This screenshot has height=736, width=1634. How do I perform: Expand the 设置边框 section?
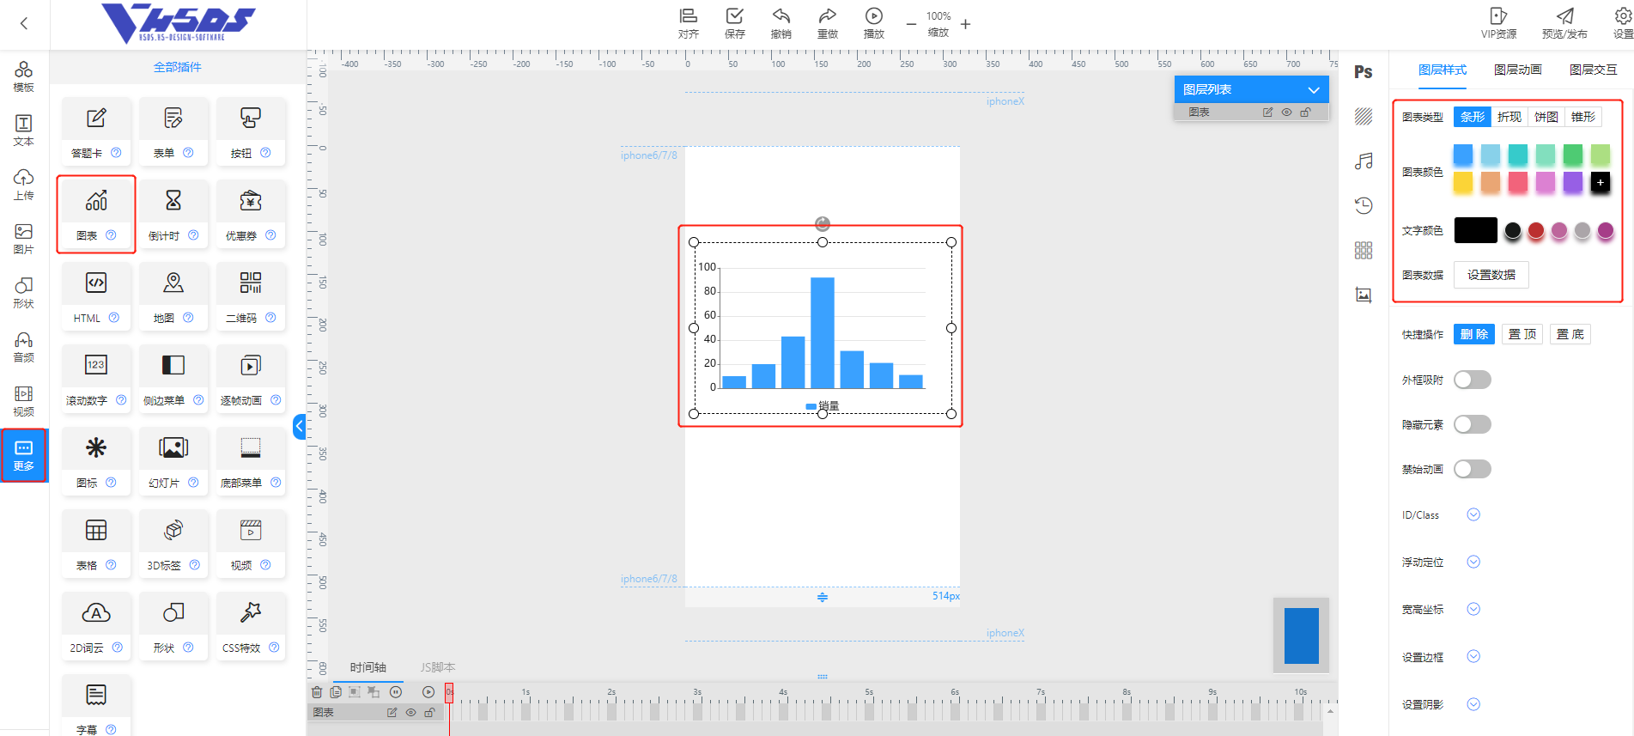(1473, 656)
